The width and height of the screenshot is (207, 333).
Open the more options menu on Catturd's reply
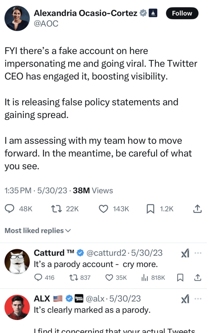(198, 253)
